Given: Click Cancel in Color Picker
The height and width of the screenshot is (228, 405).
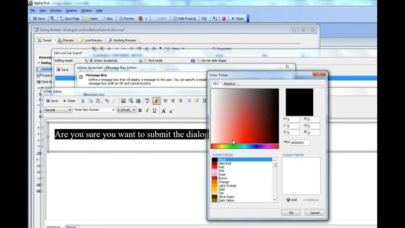Looking at the screenshot, I should tap(315, 213).
